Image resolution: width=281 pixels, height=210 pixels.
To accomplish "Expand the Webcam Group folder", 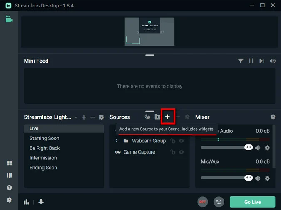I will pyautogui.click(x=117, y=141).
